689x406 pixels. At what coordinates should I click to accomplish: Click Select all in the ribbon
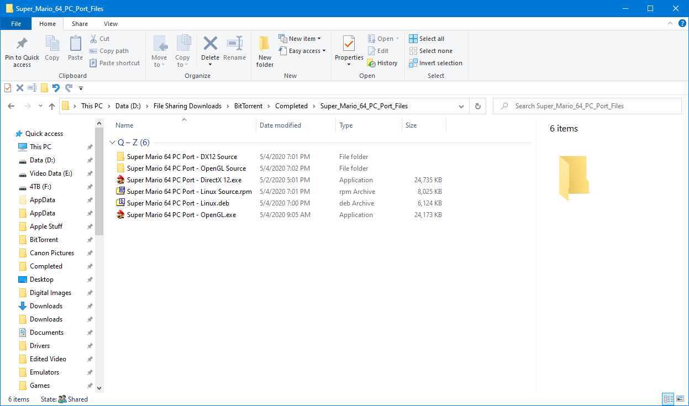pyautogui.click(x=427, y=39)
